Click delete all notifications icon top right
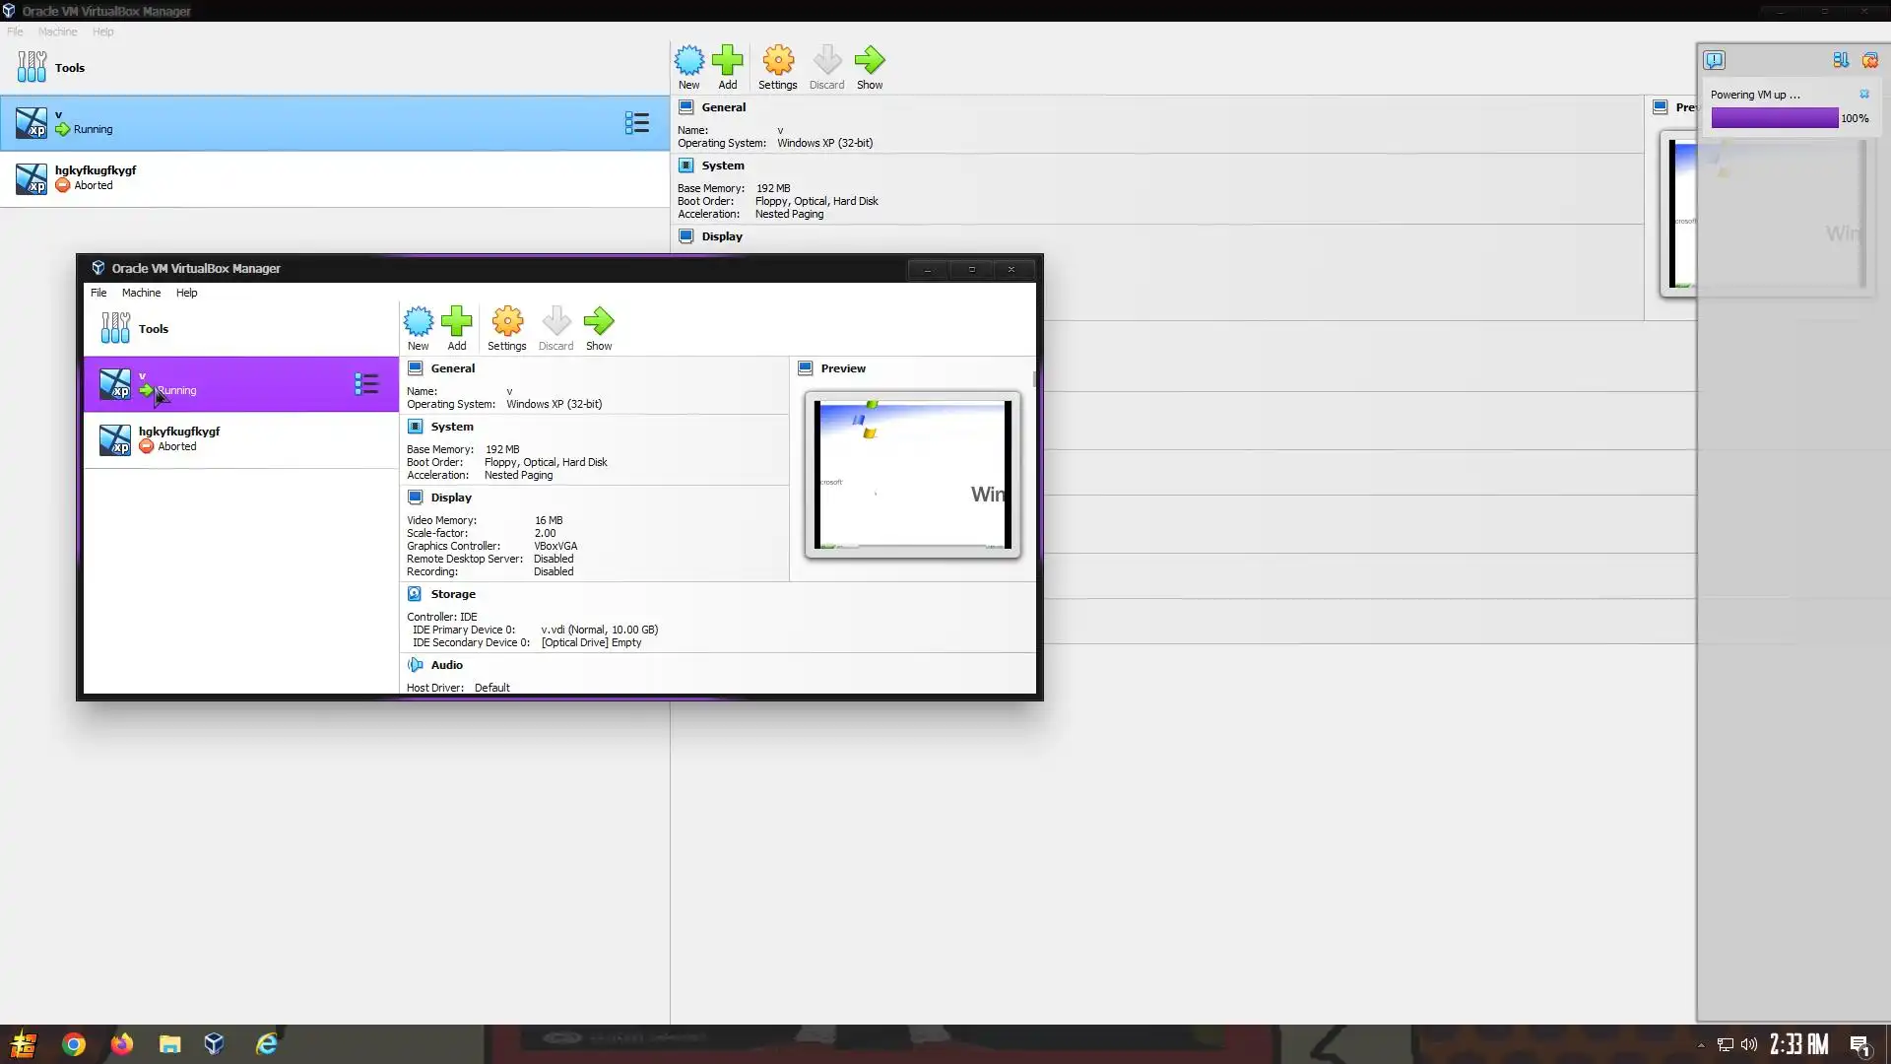The image size is (1891, 1064). point(1869,60)
